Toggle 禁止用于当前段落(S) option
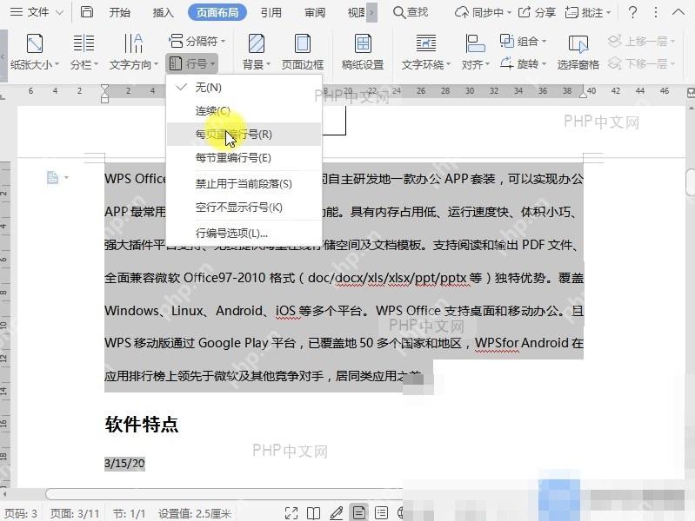The height and width of the screenshot is (521, 695). (244, 184)
